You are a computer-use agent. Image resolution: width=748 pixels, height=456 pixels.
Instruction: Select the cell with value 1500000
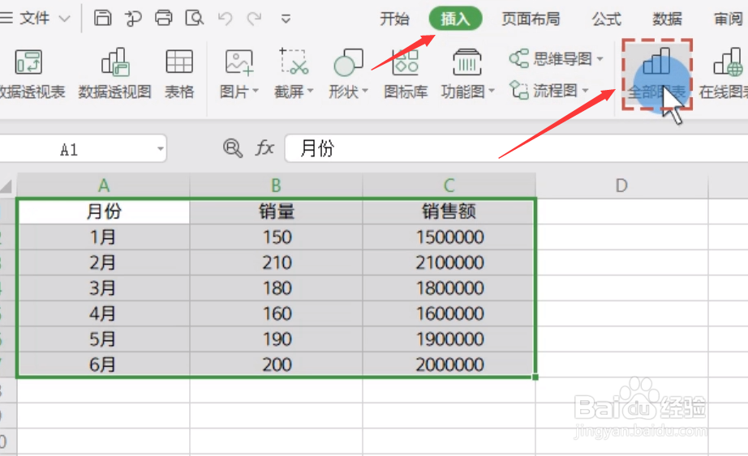tap(449, 237)
